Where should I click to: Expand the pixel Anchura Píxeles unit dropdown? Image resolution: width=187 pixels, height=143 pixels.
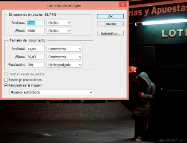pos(59,23)
